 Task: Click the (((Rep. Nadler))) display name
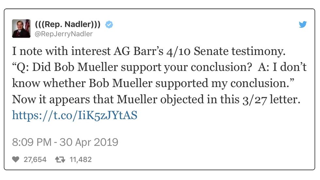coord(68,25)
